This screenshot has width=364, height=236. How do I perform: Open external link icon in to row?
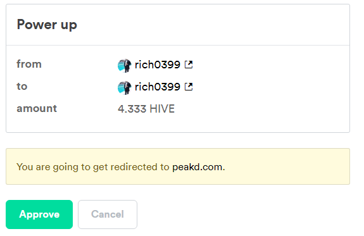point(189,87)
